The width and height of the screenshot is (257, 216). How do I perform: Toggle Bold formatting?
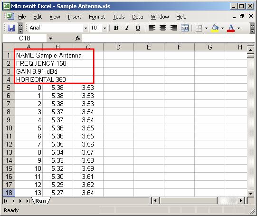[116, 28]
